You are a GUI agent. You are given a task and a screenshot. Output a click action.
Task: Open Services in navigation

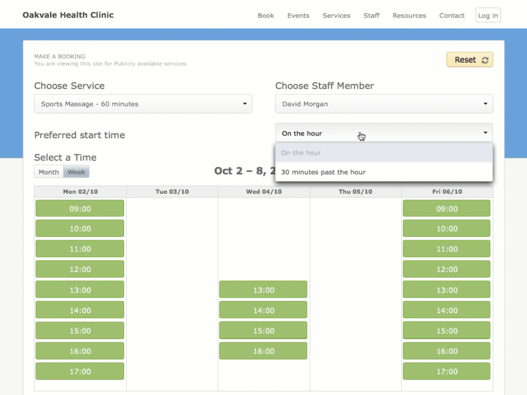coord(337,15)
